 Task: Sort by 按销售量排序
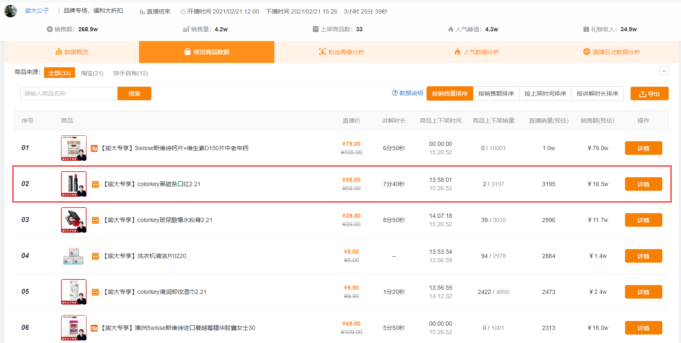coord(449,93)
